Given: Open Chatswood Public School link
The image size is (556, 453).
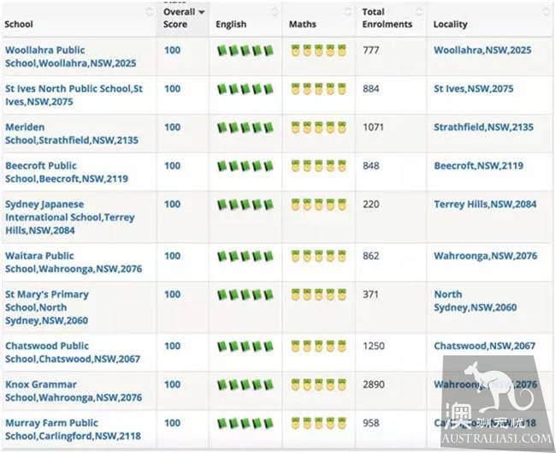Looking at the screenshot, I should [73, 352].
